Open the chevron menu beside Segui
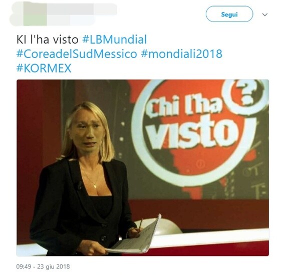The height and width of the screenshot is (275, 286). (x=264, y=14)
